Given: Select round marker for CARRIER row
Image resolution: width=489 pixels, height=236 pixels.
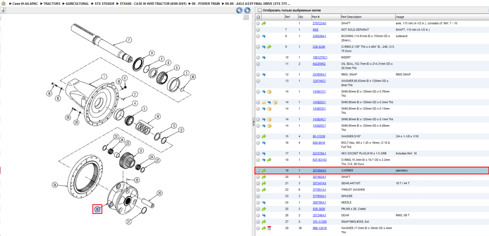Looking at the screenshot, I should (258, 171).
